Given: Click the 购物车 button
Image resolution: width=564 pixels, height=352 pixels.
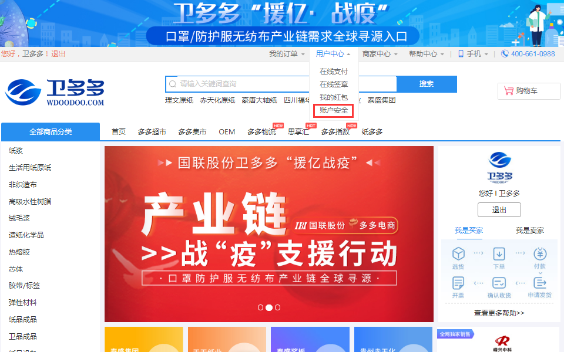Looking at the screenshot, I should pos(529,91).
